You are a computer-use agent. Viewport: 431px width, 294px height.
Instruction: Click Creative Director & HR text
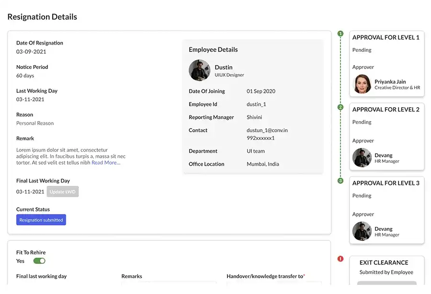click(397, 88)
